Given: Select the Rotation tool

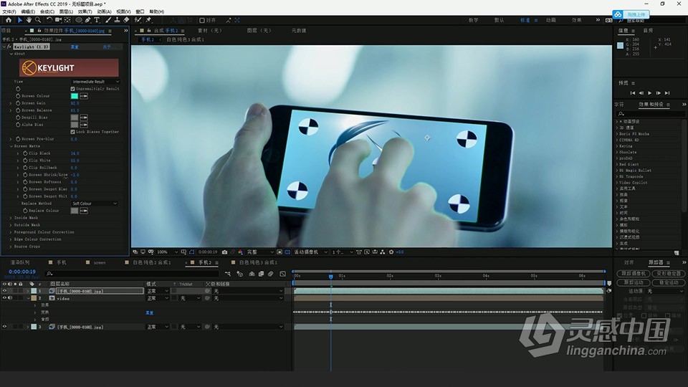Looking at the screenshot, I should [x=49, y=20].
